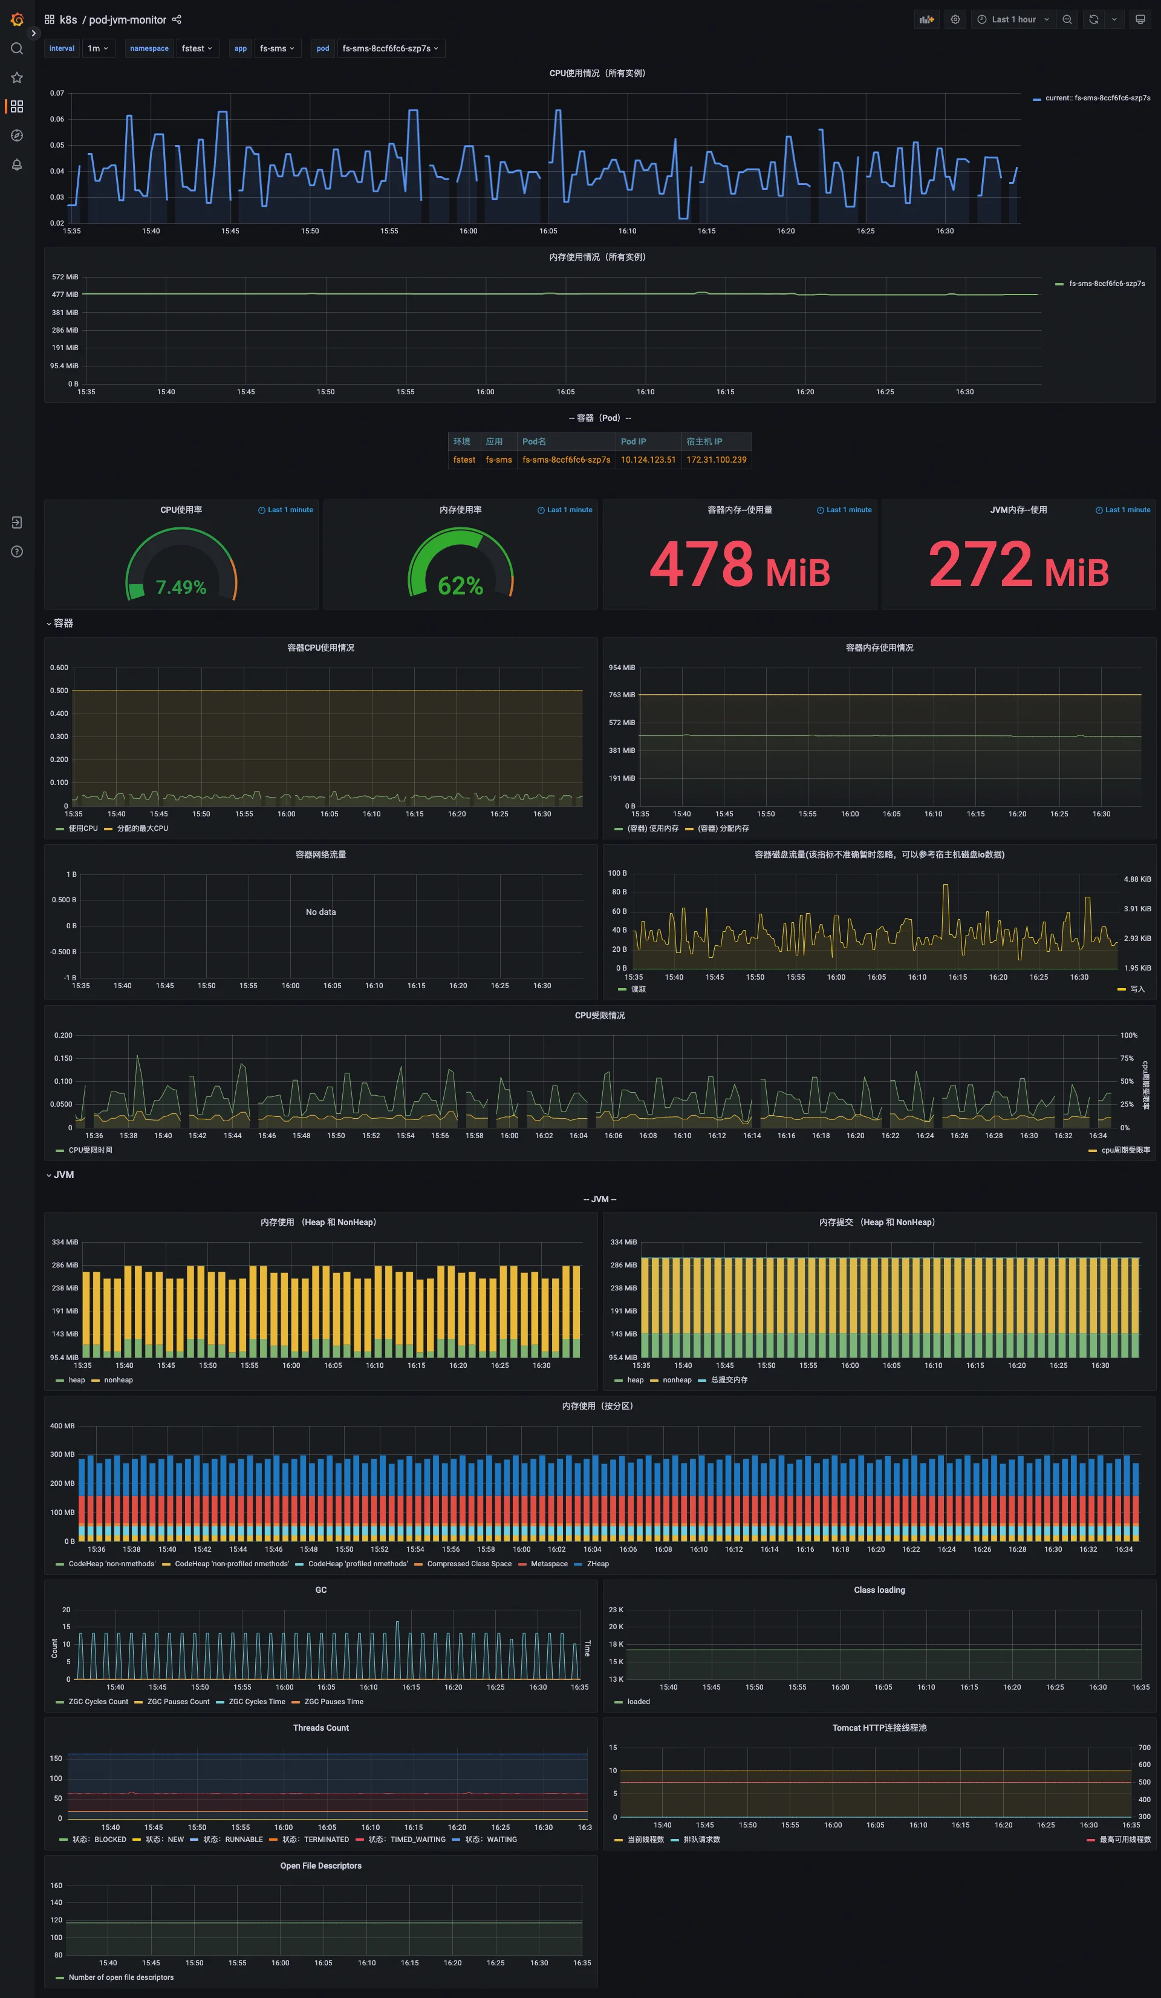Toggle TIMED_WAITING thread state series
The image size is (1161, 1998).
click(x=407, y=1840)
